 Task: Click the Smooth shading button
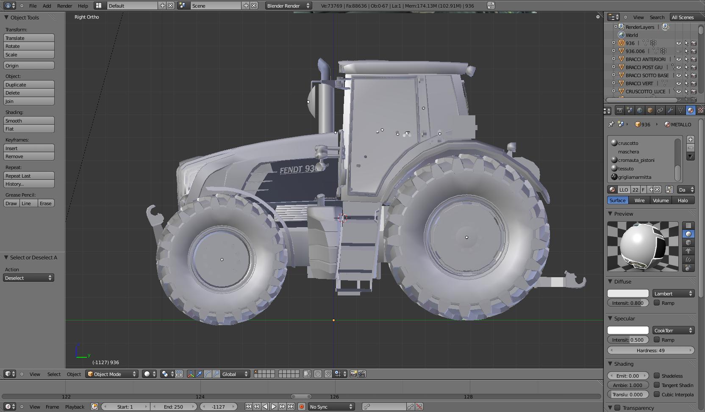29,120
